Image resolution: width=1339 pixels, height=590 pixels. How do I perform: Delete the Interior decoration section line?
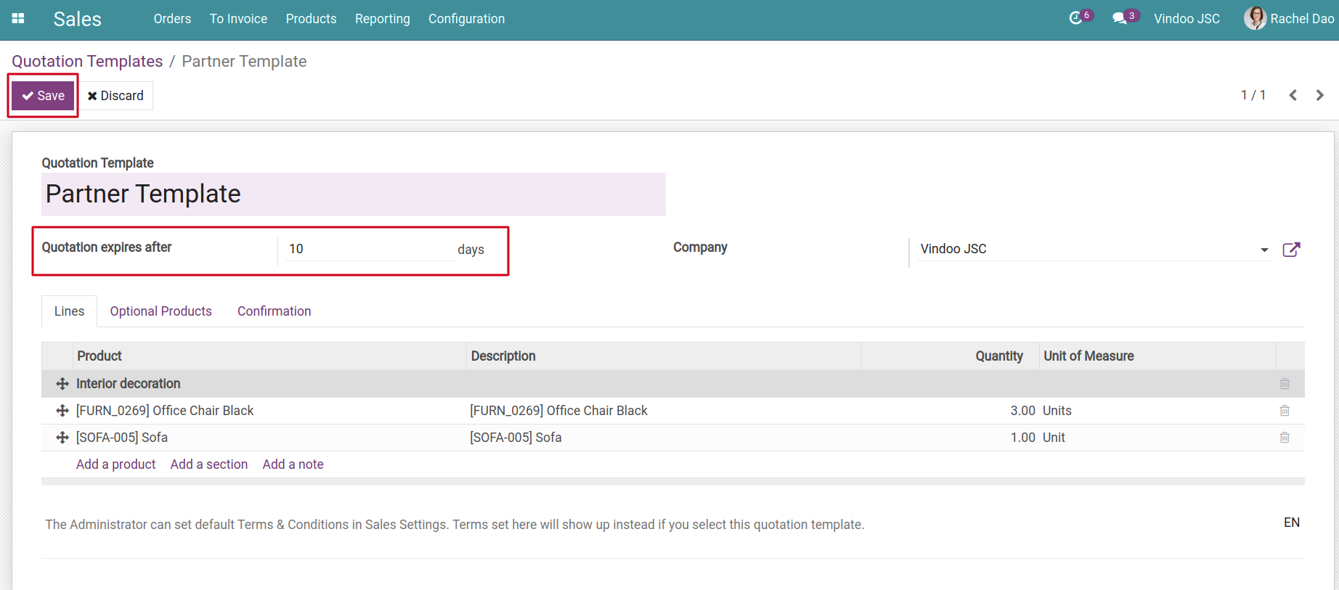pos(1285,384)
